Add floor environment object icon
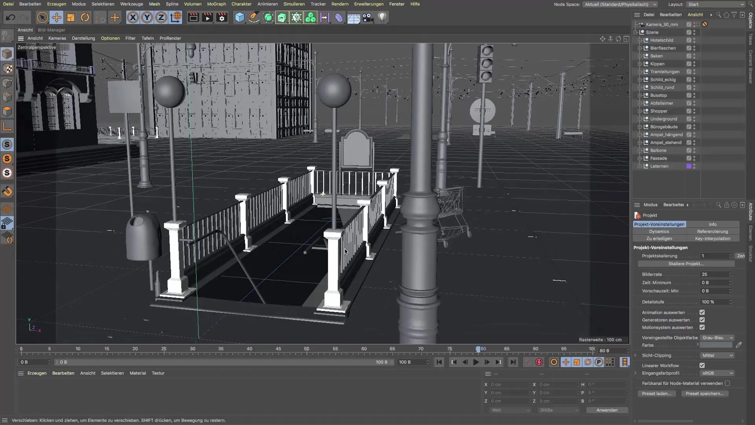 (354, 18)
